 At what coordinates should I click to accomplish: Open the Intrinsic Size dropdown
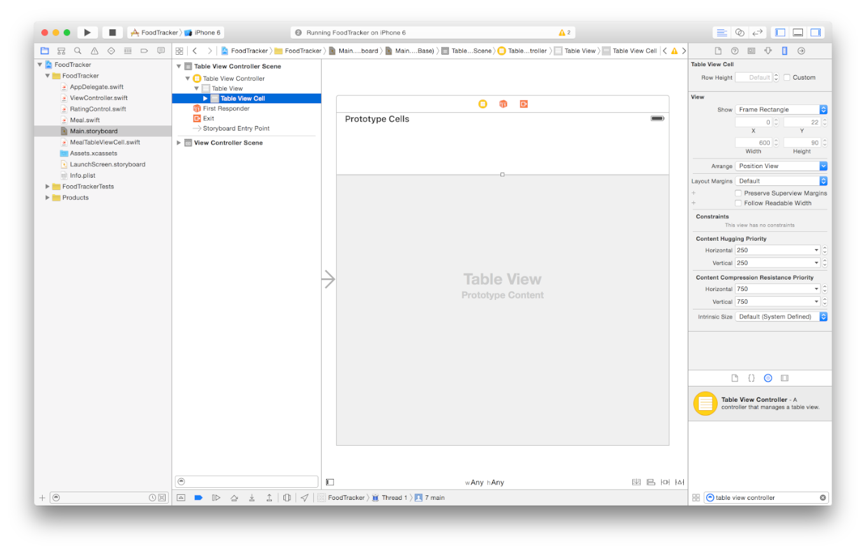781,316
